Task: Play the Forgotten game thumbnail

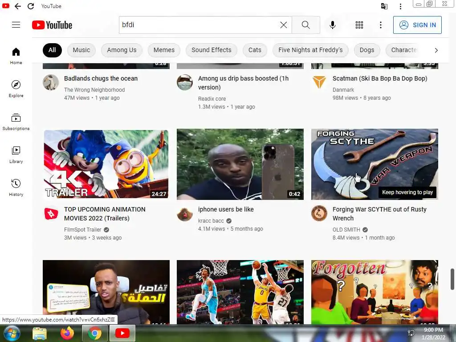Action: tap(375, 292)
